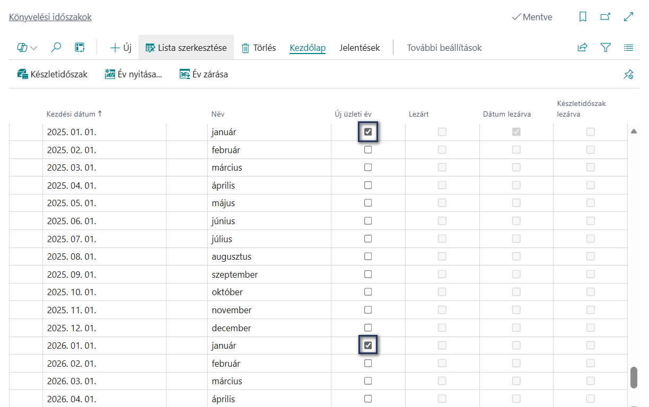Open Készletidőszak action
The height and width of the screenshot is (407, 649).
(x=52, y=74)
